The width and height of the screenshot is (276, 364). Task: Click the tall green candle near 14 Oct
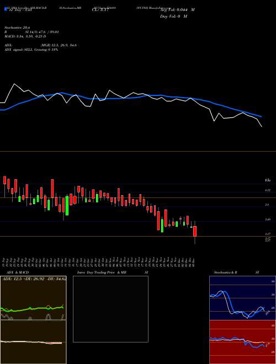(67, 206)
